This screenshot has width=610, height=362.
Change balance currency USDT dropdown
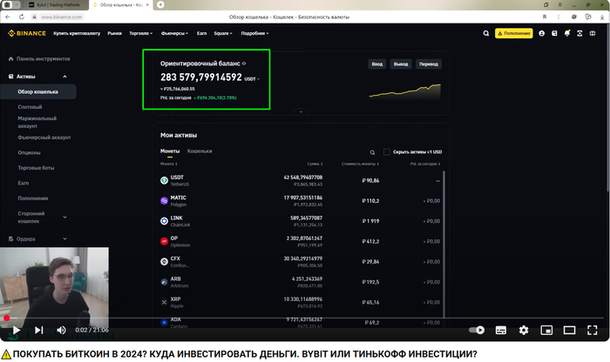pos(252,79)
